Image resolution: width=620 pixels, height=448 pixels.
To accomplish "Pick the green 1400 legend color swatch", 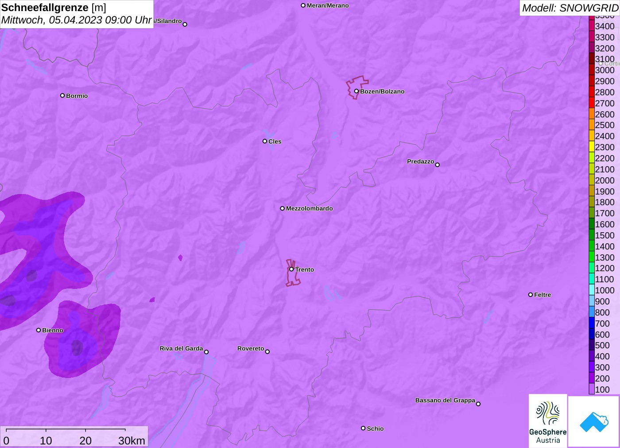I will click(x=592, y=246).
